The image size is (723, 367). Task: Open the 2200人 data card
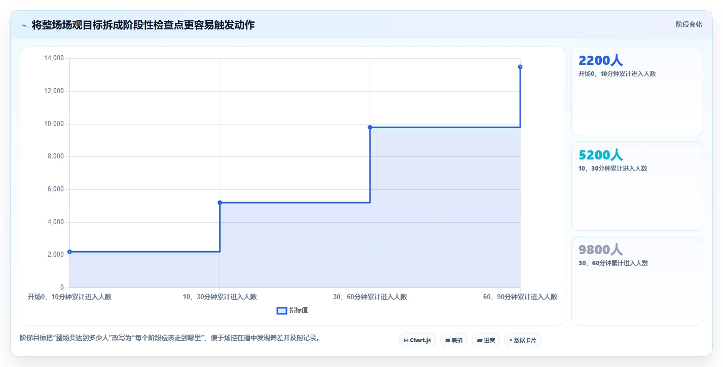click(x=637, y=91)
